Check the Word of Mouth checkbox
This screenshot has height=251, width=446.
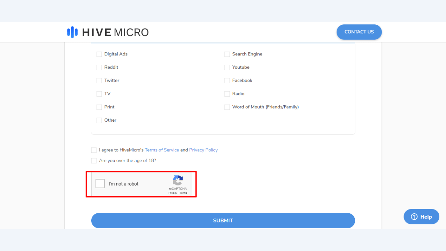[x=227, y=107]
